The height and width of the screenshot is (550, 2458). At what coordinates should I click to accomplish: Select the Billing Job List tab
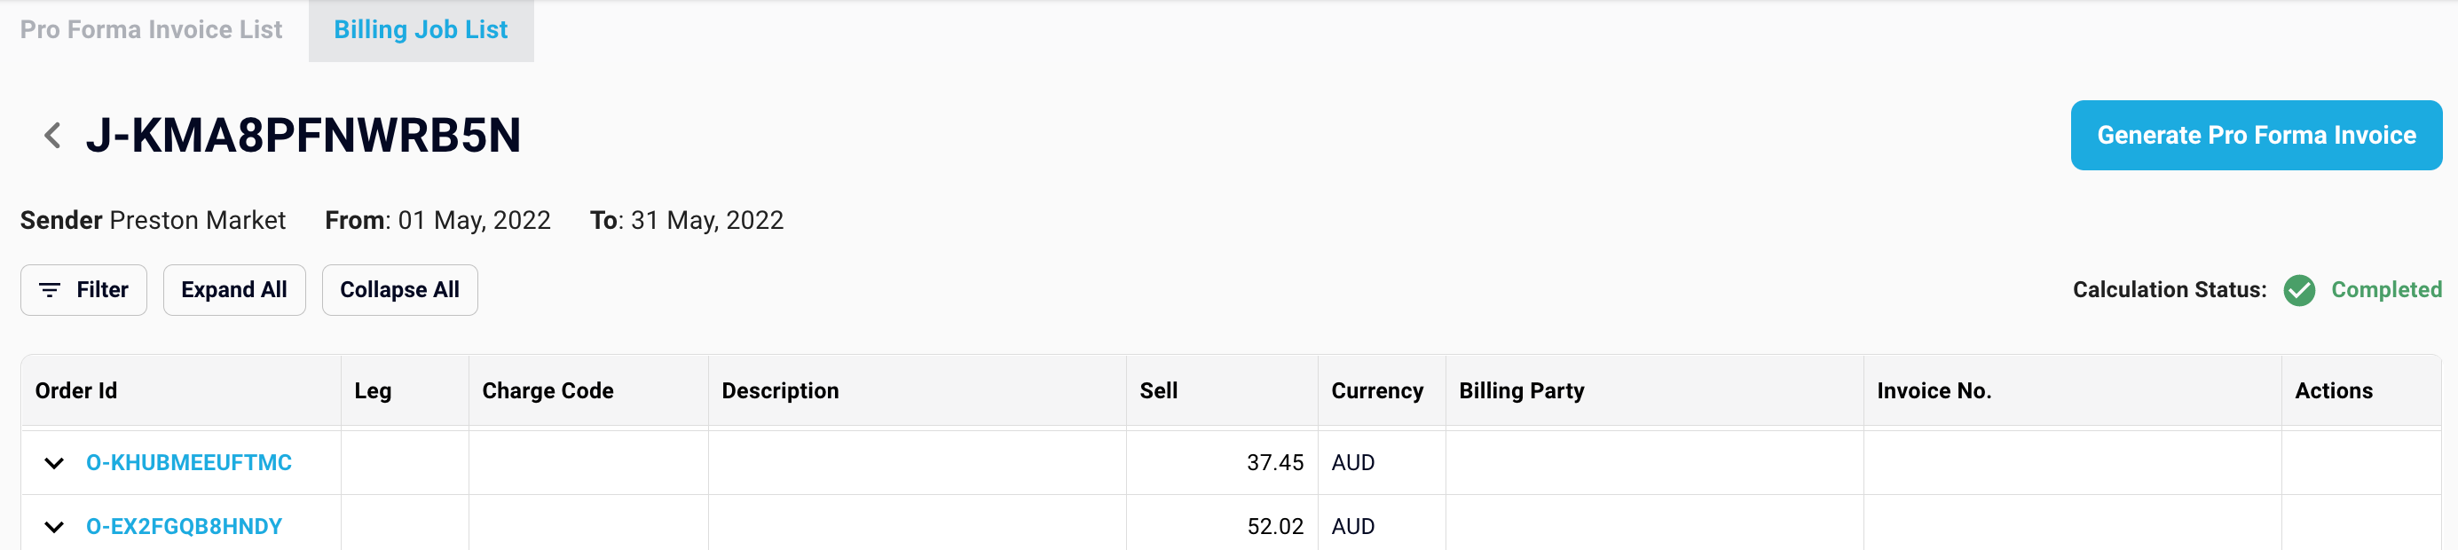[421, 29]
